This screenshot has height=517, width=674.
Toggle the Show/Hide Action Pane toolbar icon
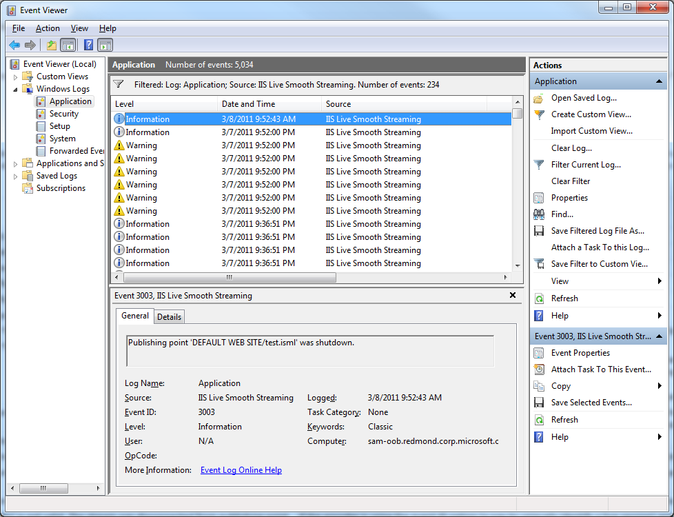pyautogui.click(x=105, y=45)
